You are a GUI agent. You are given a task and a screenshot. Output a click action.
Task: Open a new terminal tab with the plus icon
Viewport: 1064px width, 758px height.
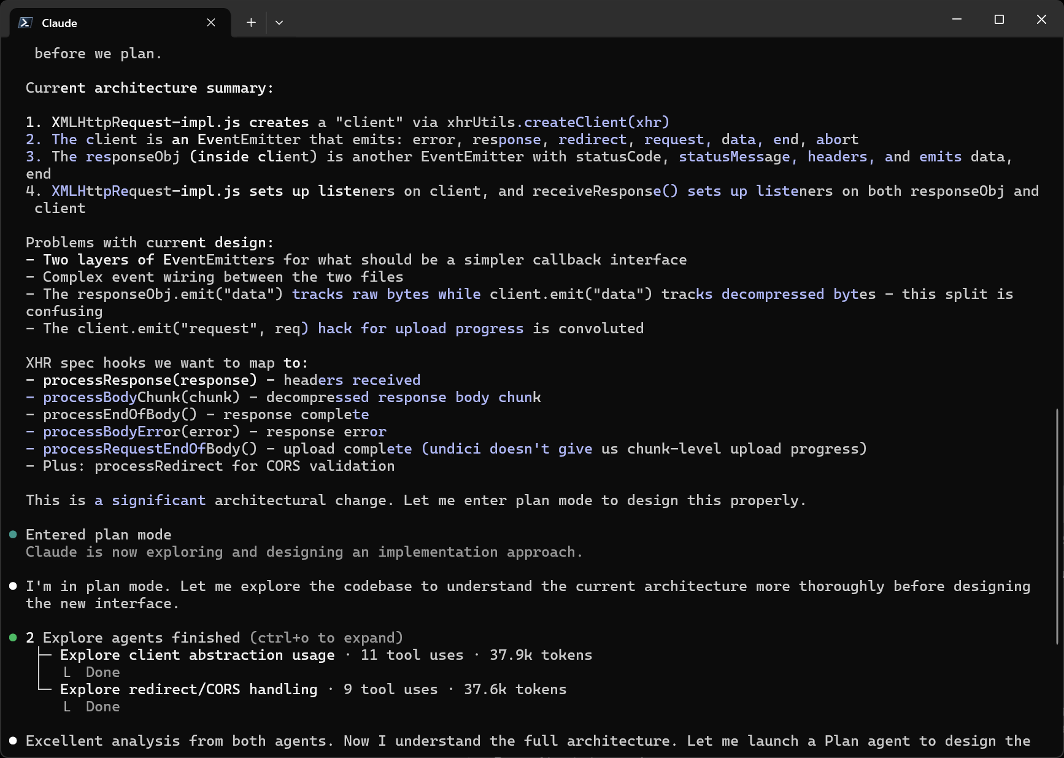[x=251, y=22]
